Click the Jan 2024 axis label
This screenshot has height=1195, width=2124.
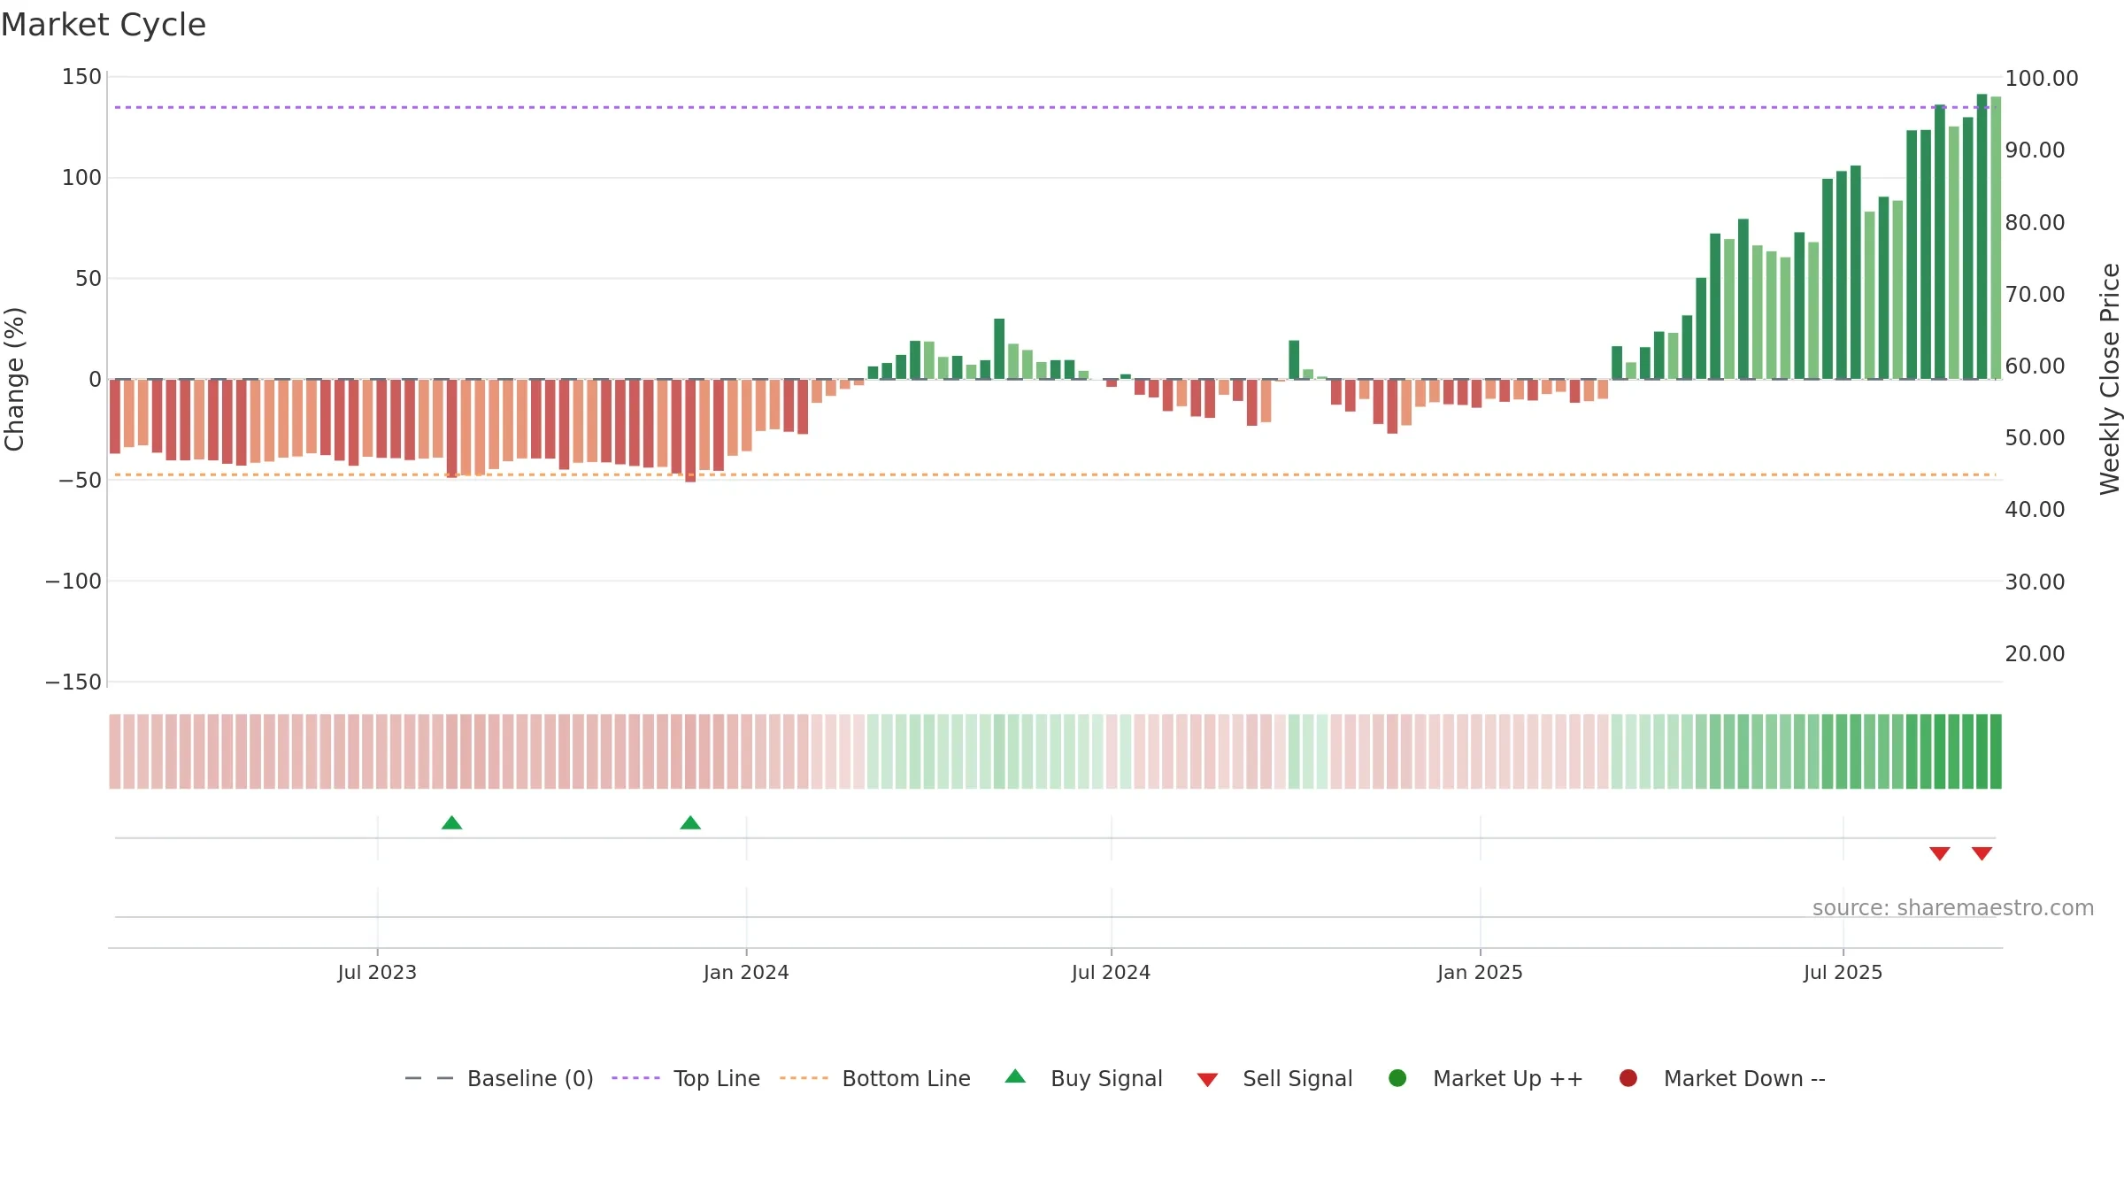746,973
